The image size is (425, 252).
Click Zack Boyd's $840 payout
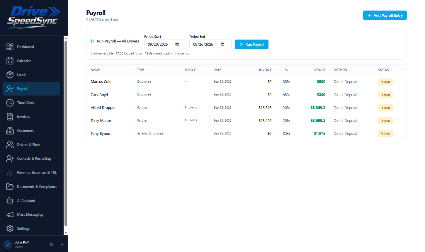point(321,95)
